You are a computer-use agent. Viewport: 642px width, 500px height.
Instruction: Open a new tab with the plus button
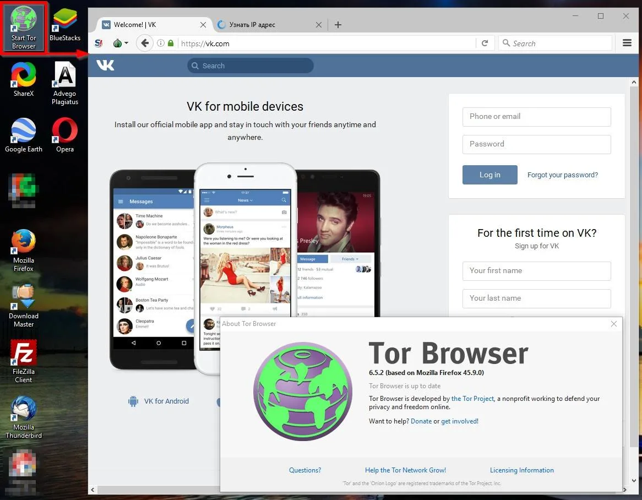click(x=338, y=25)
